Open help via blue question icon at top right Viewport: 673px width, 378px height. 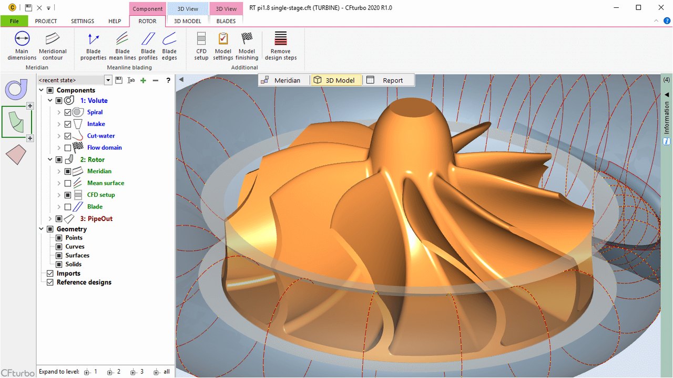(667, 21)
